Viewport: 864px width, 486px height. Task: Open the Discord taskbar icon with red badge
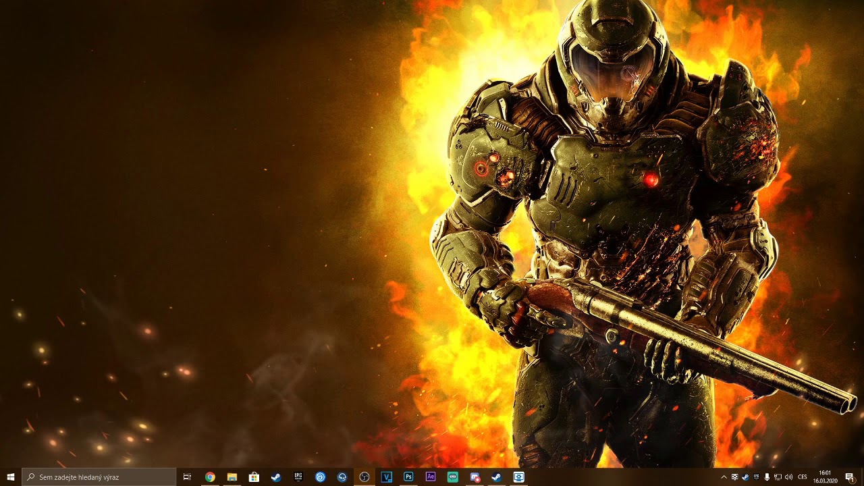coord(475,477)
